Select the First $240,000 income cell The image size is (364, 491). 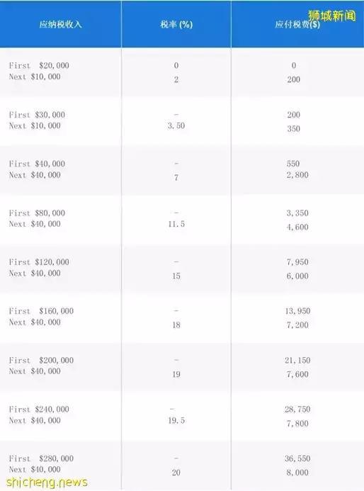(x=39, y=410)
